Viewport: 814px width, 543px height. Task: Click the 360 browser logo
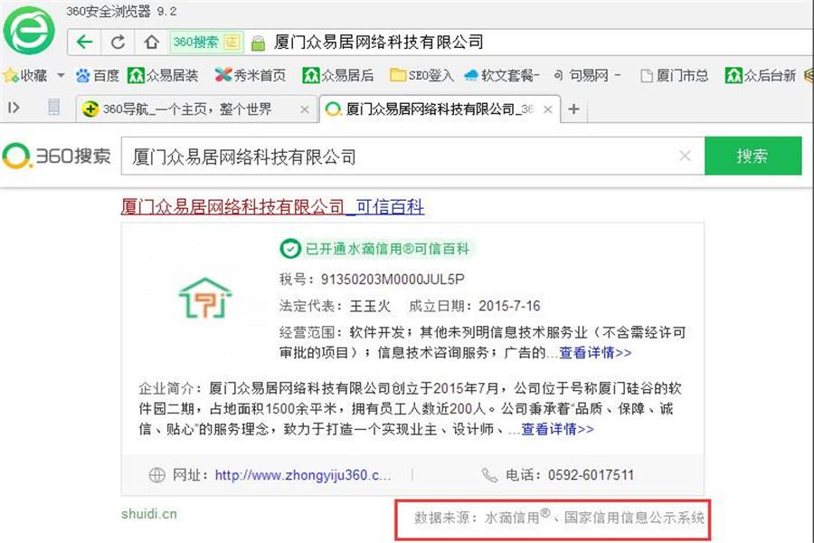point(28,31)
